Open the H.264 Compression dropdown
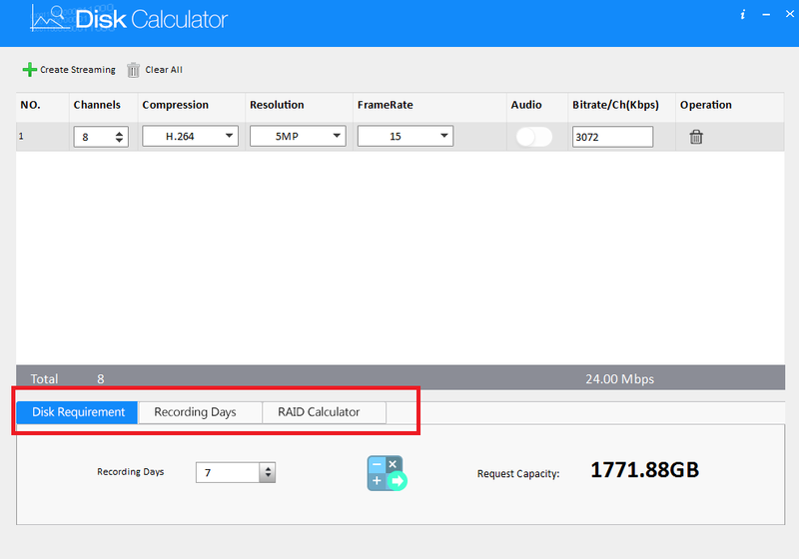 coord(190,136)
